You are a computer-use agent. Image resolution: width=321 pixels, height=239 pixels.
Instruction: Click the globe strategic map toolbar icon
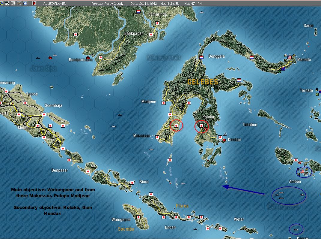[x=1, y=3]
